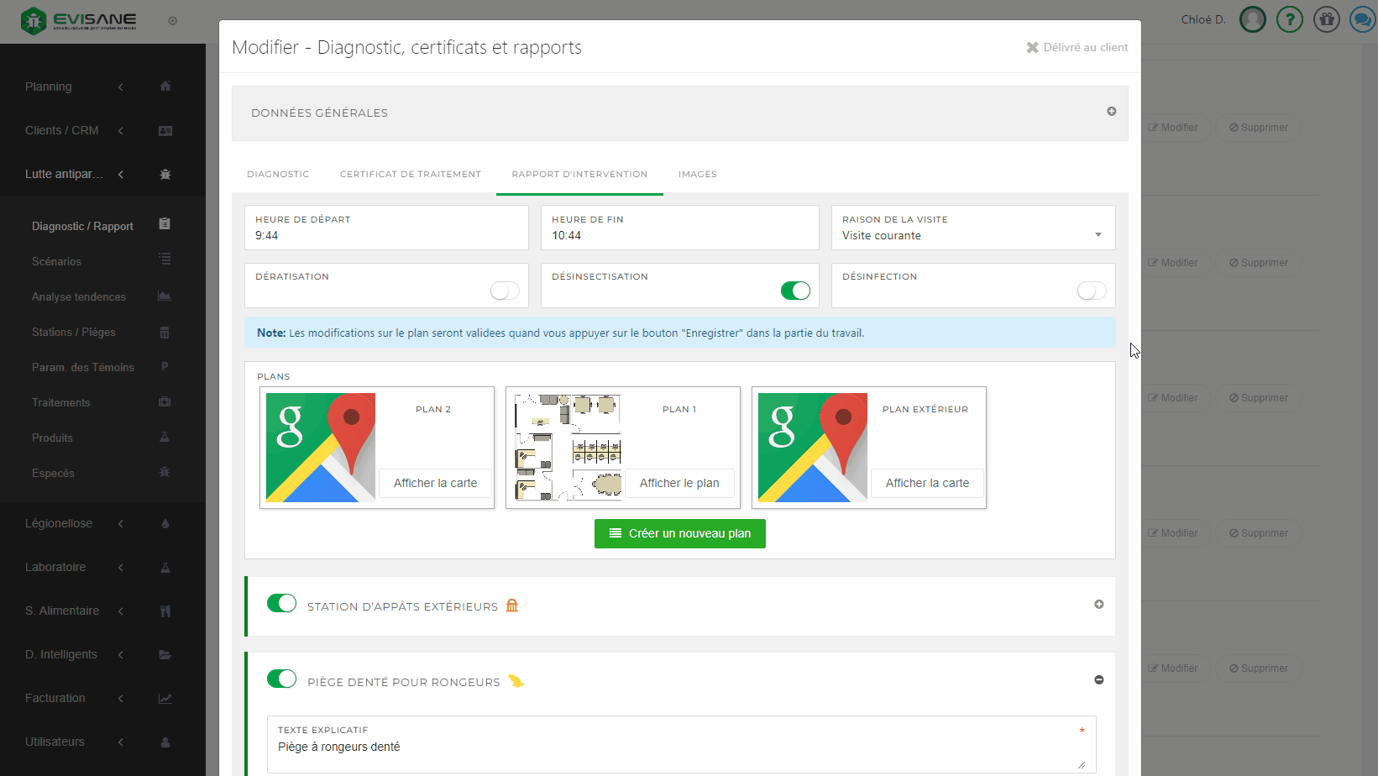Click the Lutte antiparasitaire bug icon
The image size is (1378, 776).
(165, 175)
